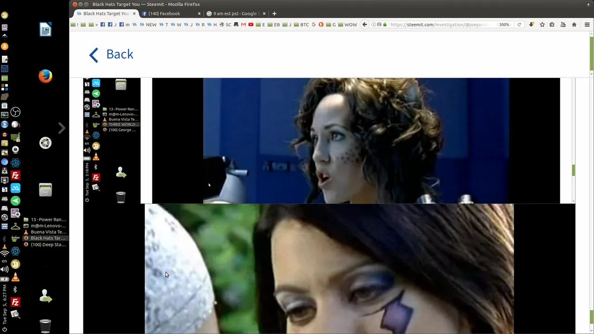This screenshot has height=334, width=594.
Task: Select '13 - Power Ran...' window in task list
Action: [45, 219]
